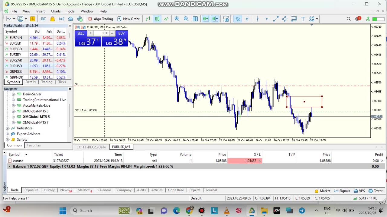Tile chart windows with grid icon
Viewport: 387px width, 217px height.
(195, 19)
